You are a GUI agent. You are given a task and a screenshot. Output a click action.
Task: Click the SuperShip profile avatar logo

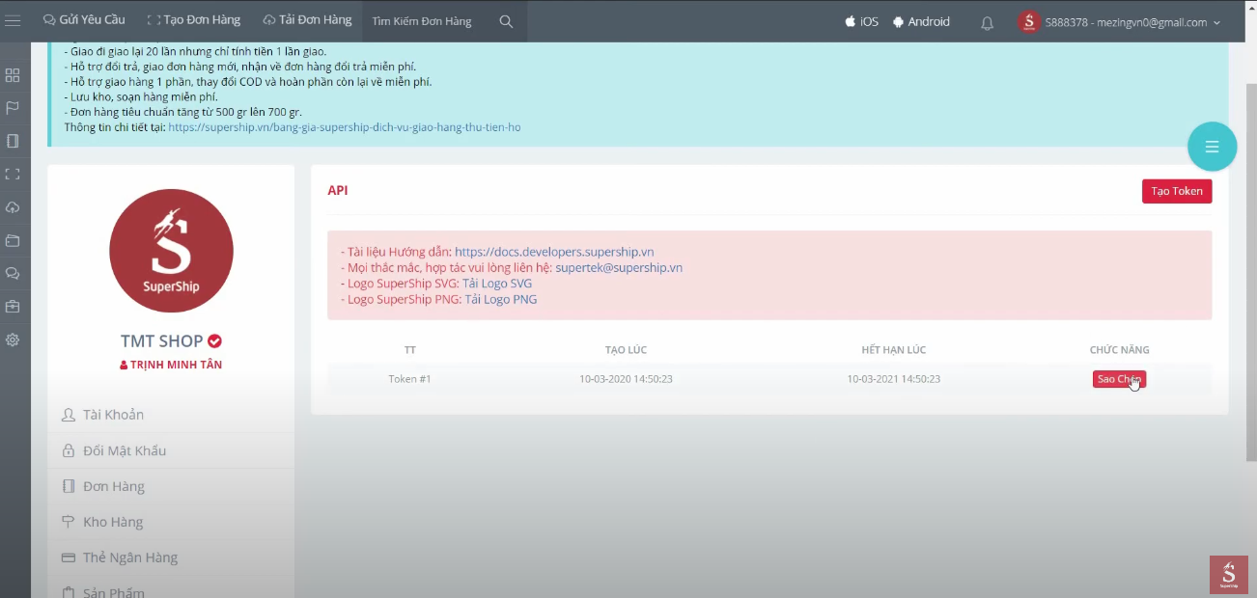click(x=171, y=251)
